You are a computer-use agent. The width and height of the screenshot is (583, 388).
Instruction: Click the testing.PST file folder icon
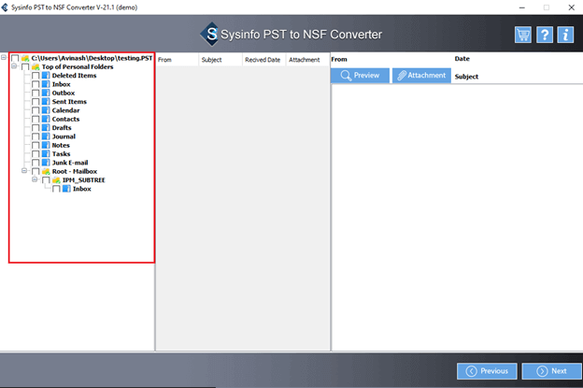coord(25,58)
